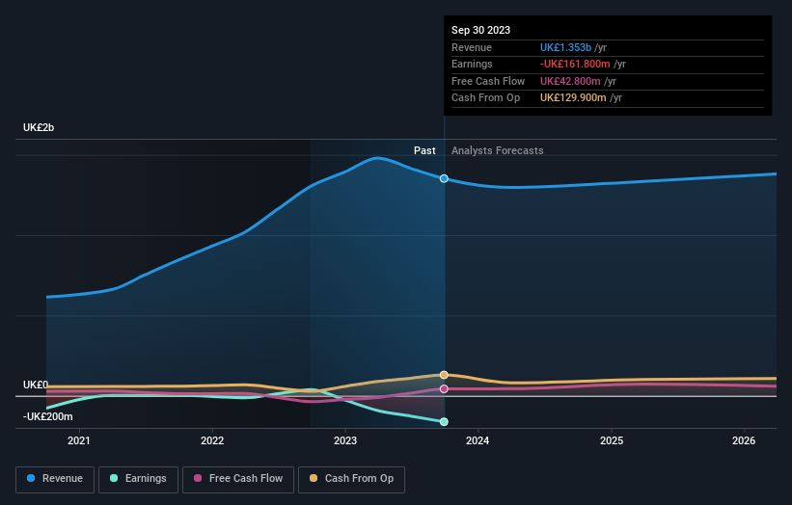792x505 pixels.
Task: Click the teal Earnings data point marker
Action: click(x=444, y=422)
